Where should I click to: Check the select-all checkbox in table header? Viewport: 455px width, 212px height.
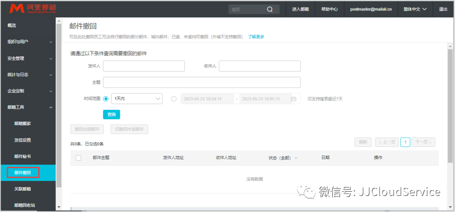(x=78, y=158)
